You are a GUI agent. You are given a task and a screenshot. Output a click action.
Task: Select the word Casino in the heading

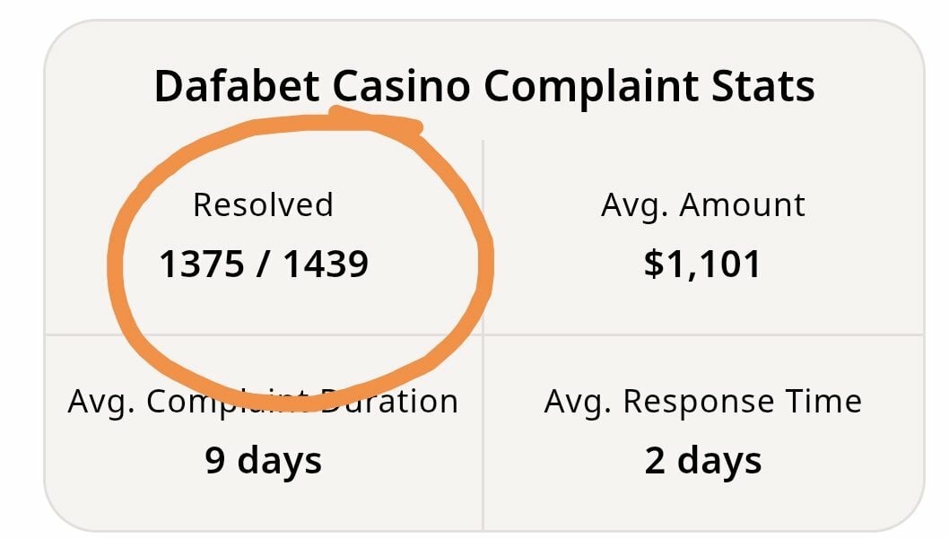click(401, 86)
